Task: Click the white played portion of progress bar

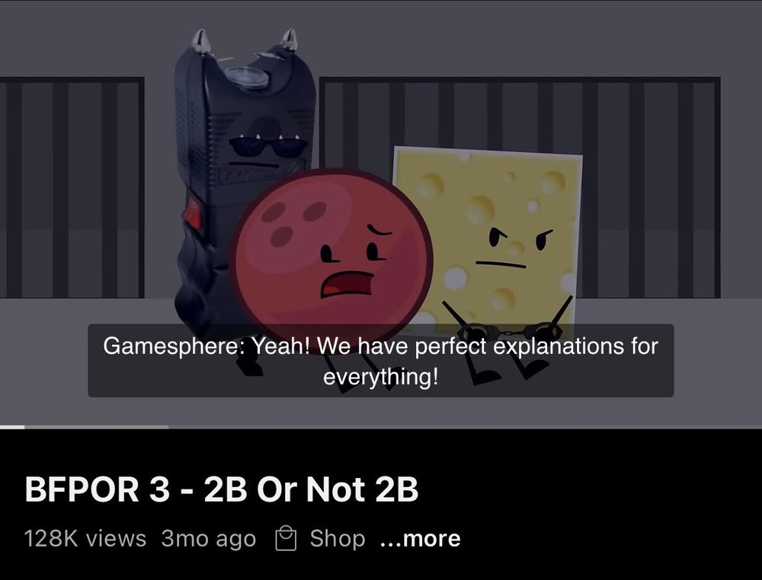Action: pyautogui.click(x=12, y=427)
